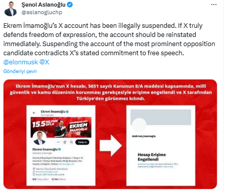
Task: Click Gönderiyi çevir to translate post
Action: (x=20, y=71)
